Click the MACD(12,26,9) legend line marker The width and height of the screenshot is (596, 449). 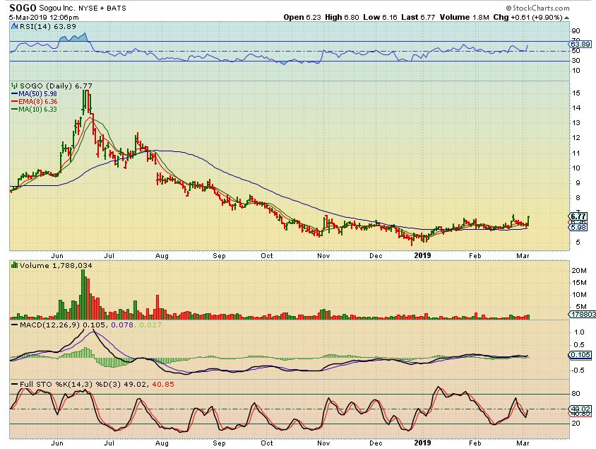click(13, 325)
